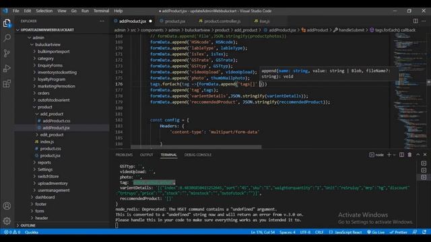Open the Terminal menu

[101, 11]
